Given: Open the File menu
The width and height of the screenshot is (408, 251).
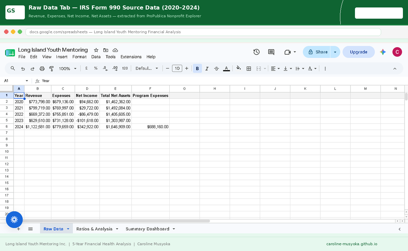Looking at the screenshot, I should [x=22, y=57].
